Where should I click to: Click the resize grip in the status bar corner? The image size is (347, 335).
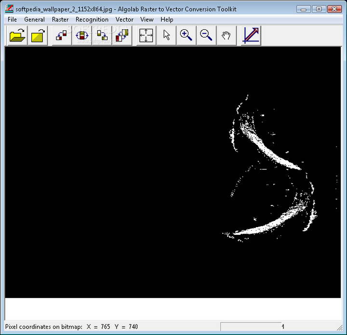coord(340,328)
